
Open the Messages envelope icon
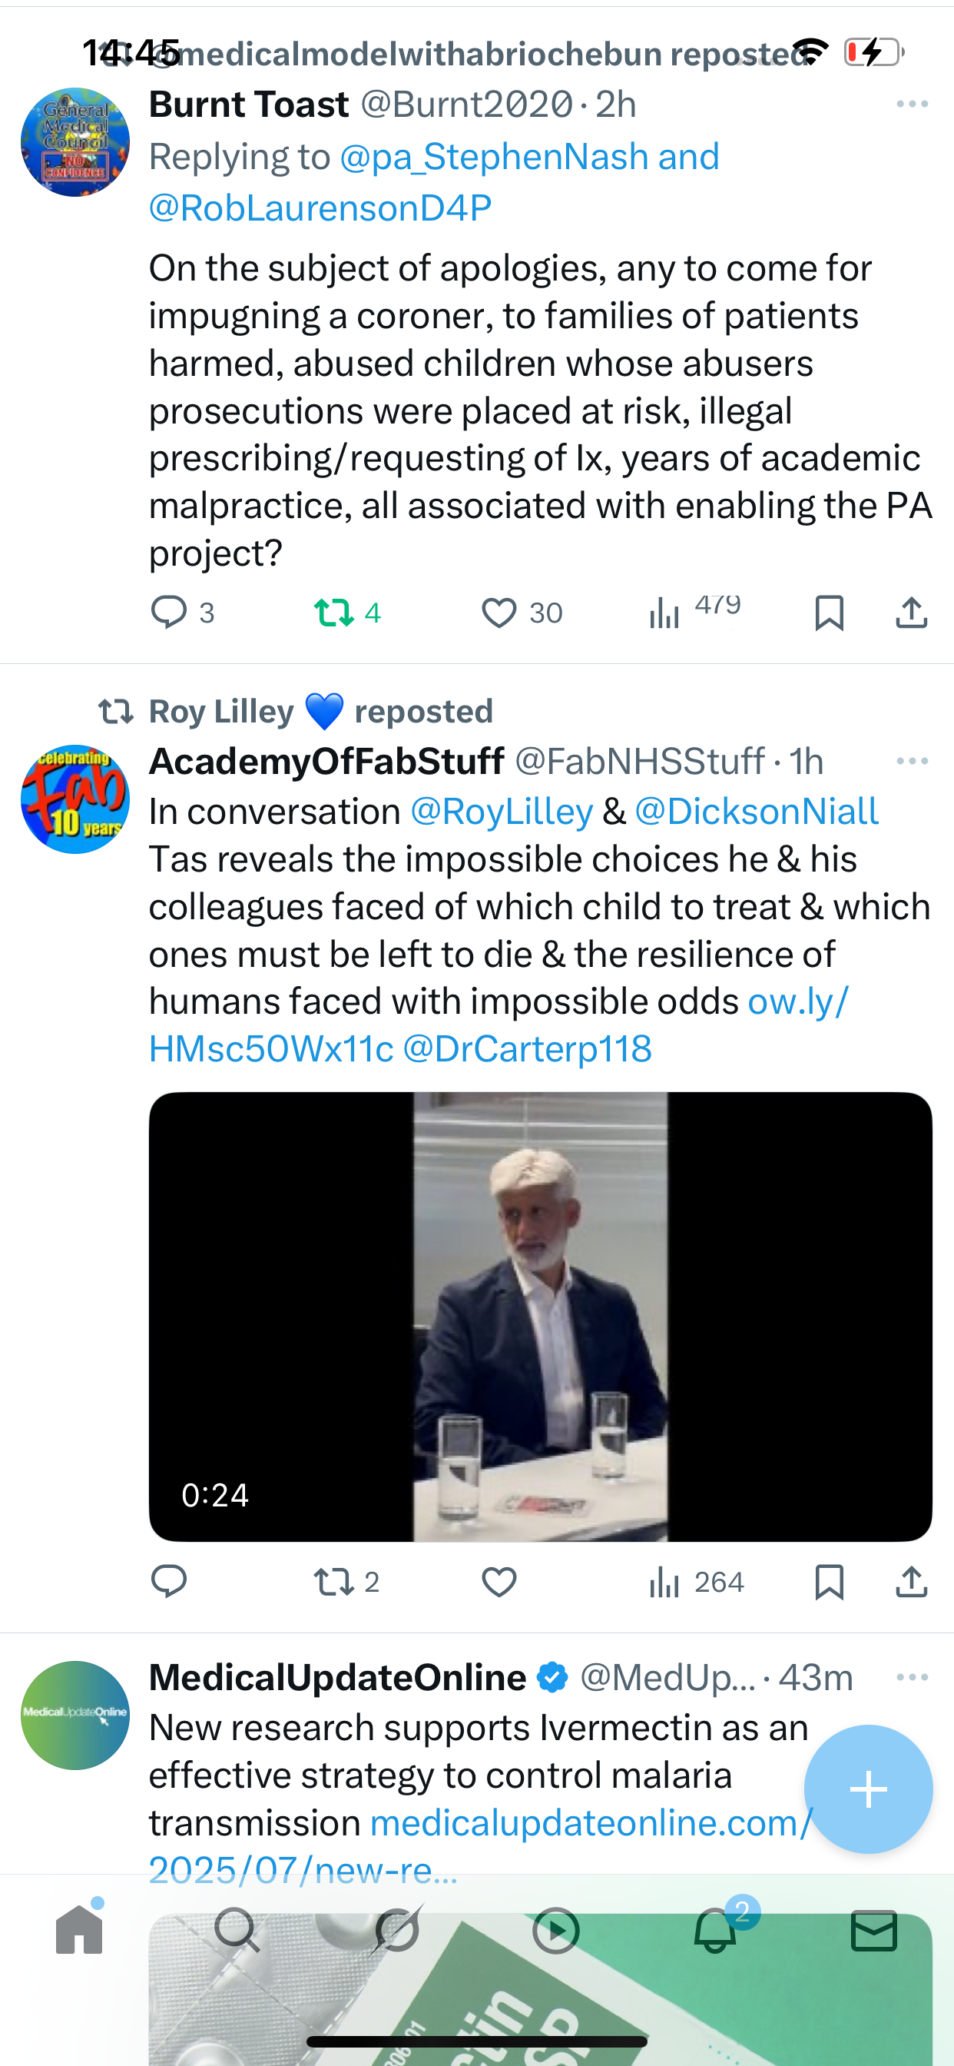coord(874,1931)
